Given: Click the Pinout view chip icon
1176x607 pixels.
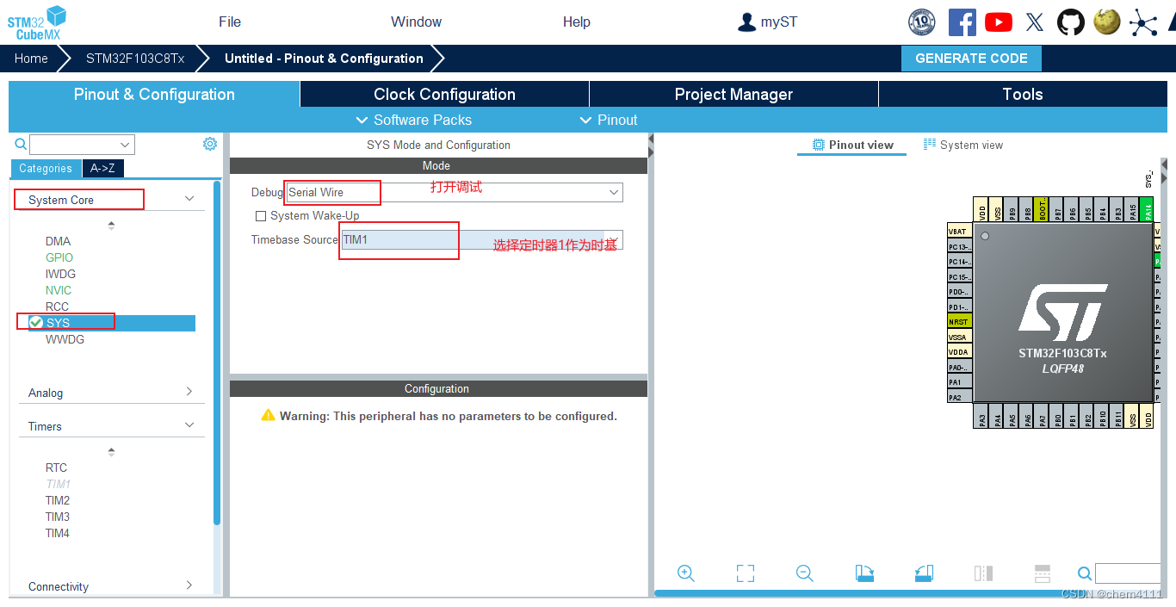Looking at the screenshot, I should [819, 145].
